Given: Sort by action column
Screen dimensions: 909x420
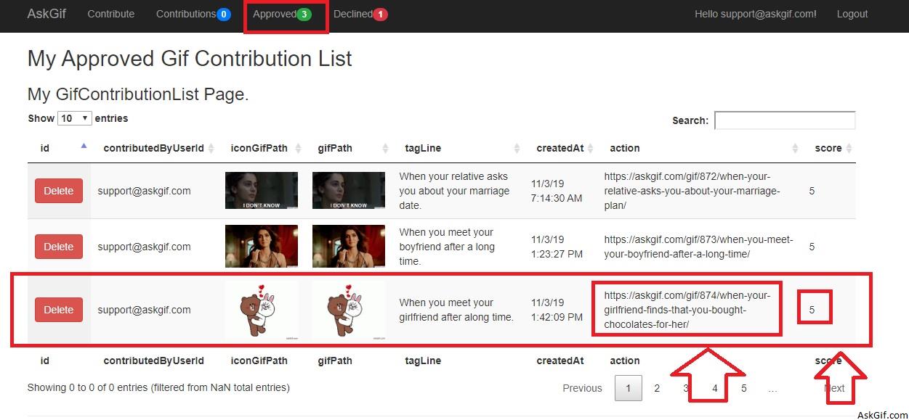Looking at the screenshot, I should pos(699,148).
